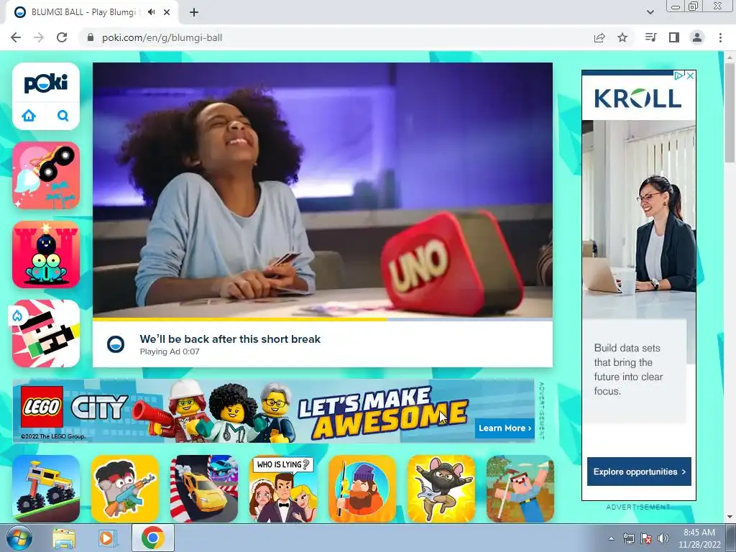Open the Poki search magnifier icon

point(63,116)
